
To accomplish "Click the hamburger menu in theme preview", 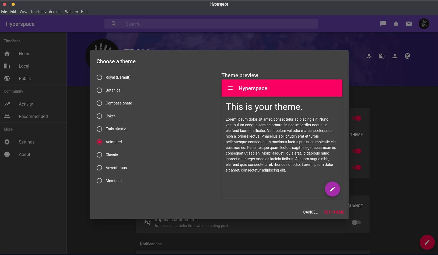I will point(230,88).
